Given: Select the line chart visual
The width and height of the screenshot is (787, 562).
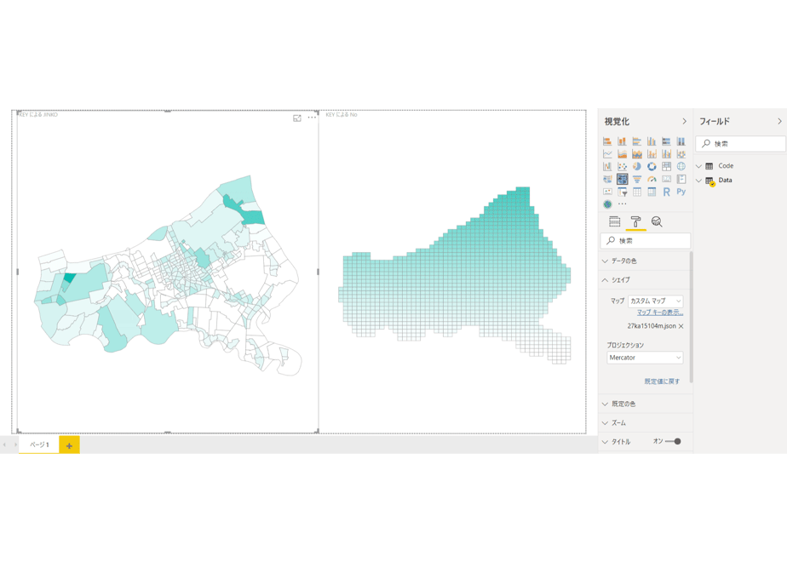Looking at the screenshot, I should tap(607, 153).
